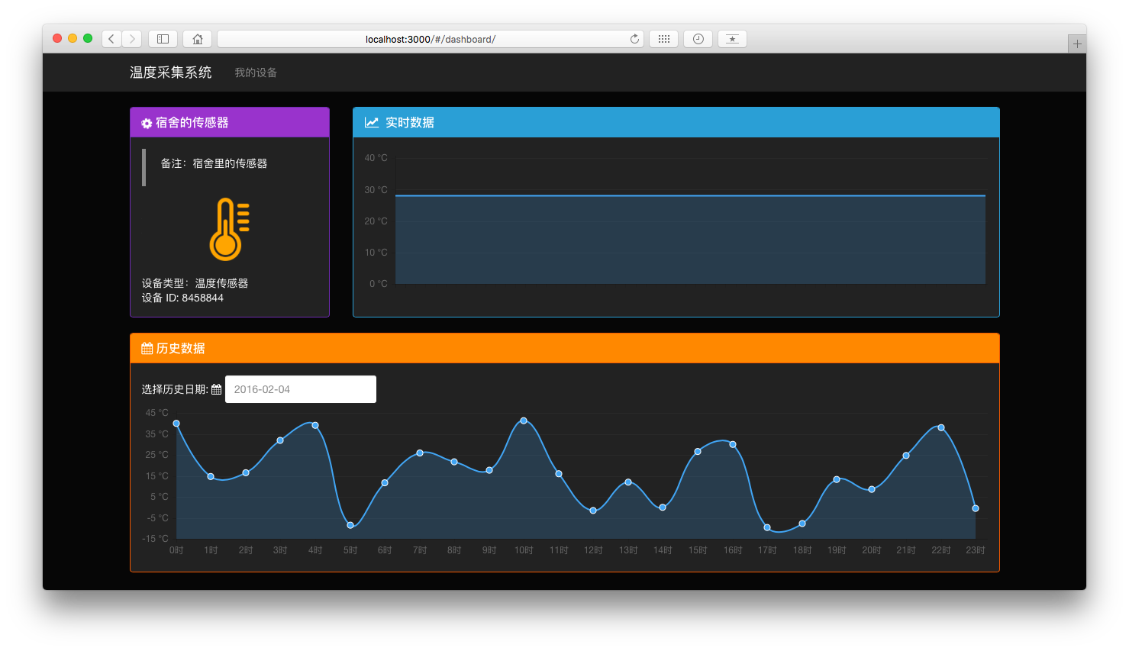Select the 23时 data point on history chart

point(976,508)
